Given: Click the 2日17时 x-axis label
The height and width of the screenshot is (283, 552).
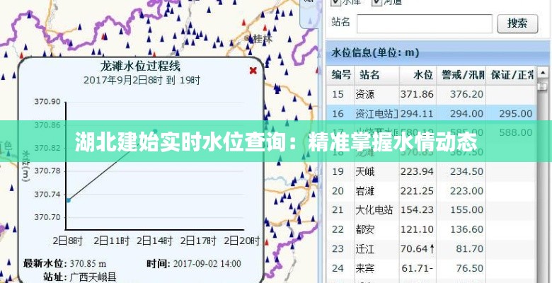Looking at the screenshot, I should point(198,241).
